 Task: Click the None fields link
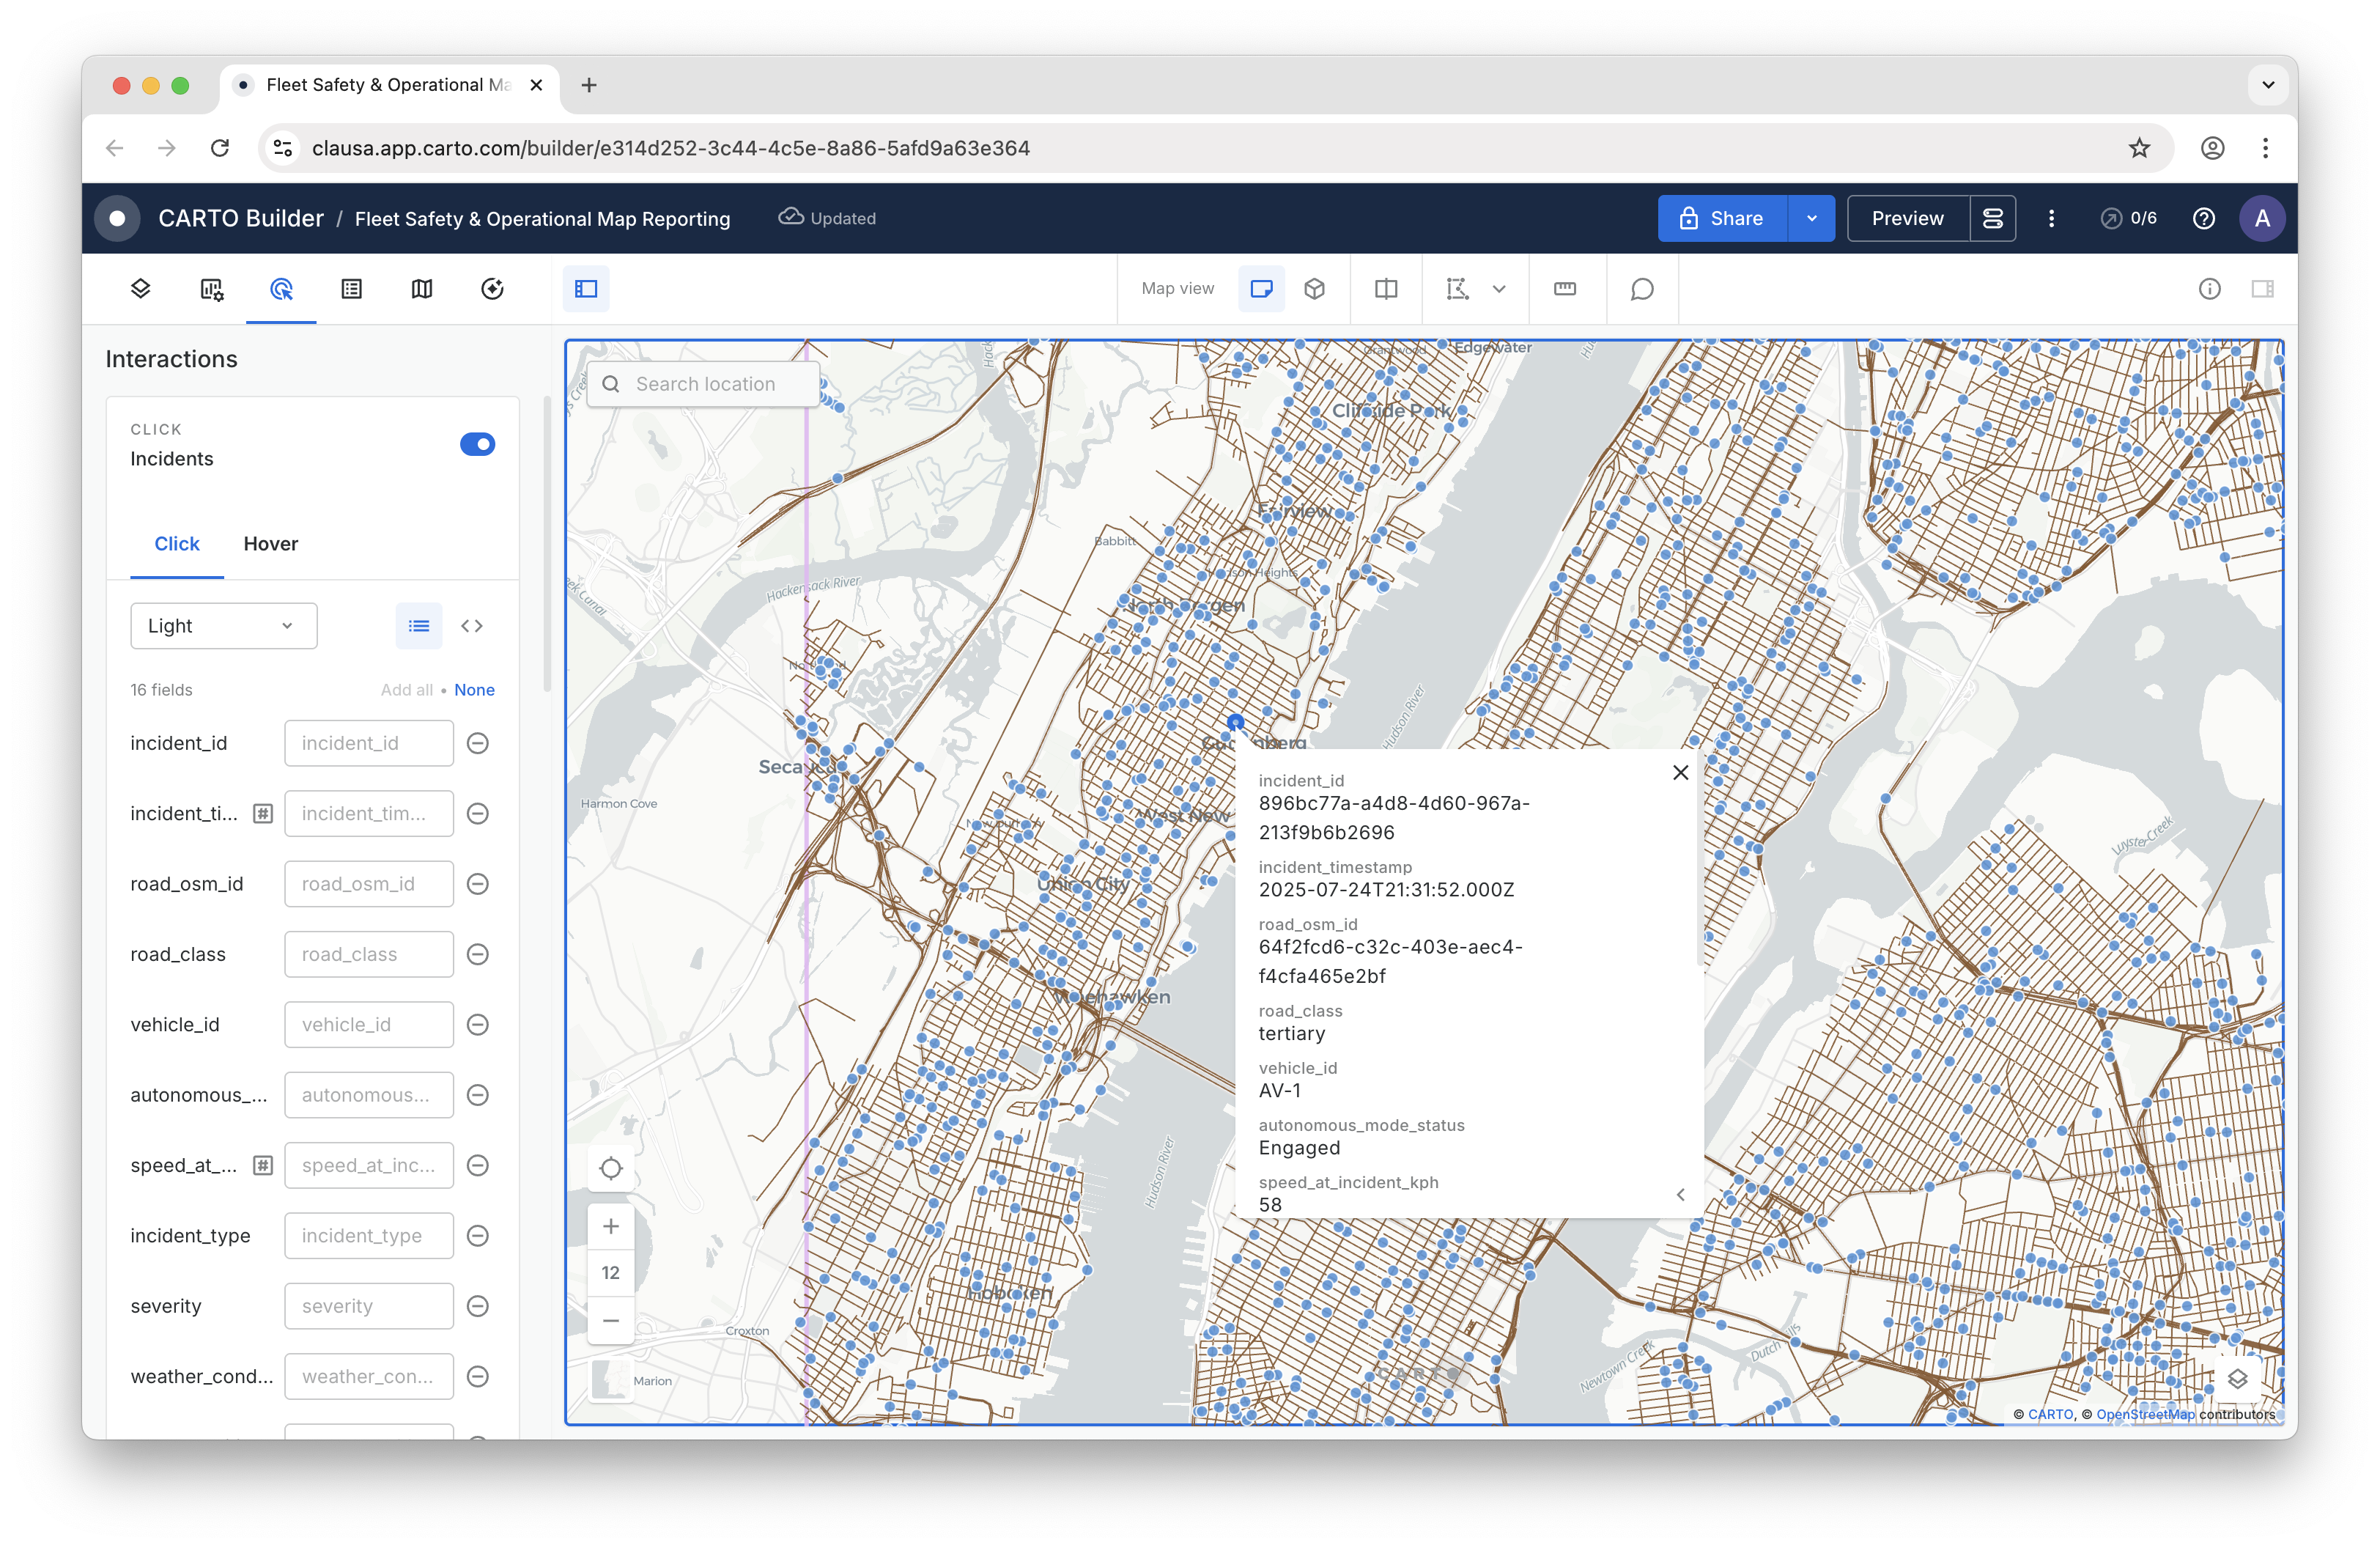[x=474, y=690]
